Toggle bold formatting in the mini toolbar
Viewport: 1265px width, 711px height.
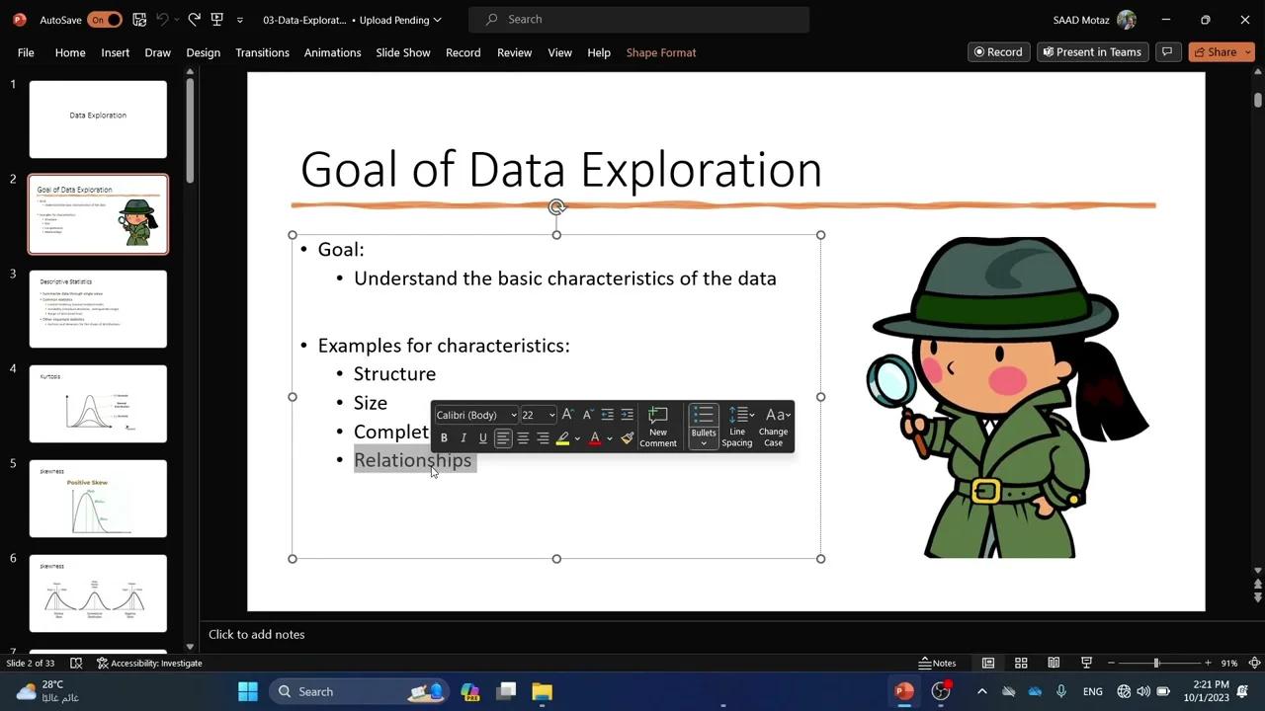coord(444,437)
